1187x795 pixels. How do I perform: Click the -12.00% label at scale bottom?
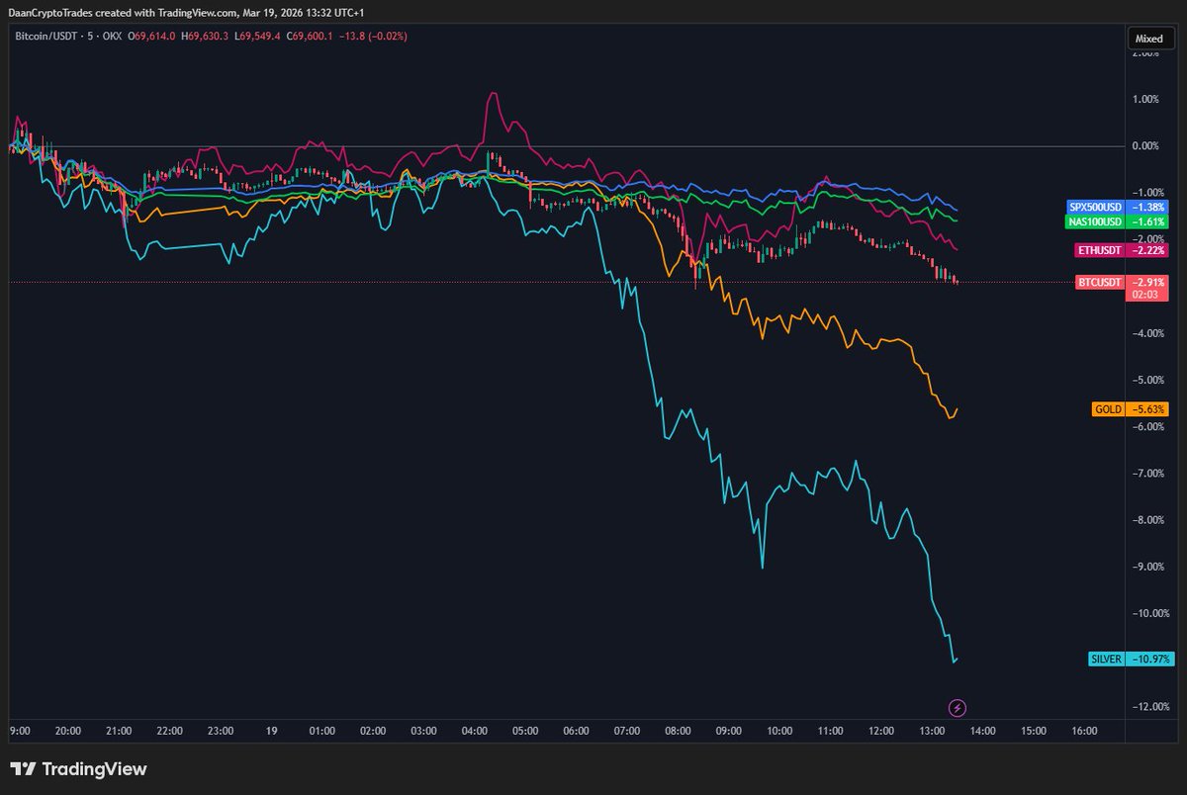[1148, 706]
